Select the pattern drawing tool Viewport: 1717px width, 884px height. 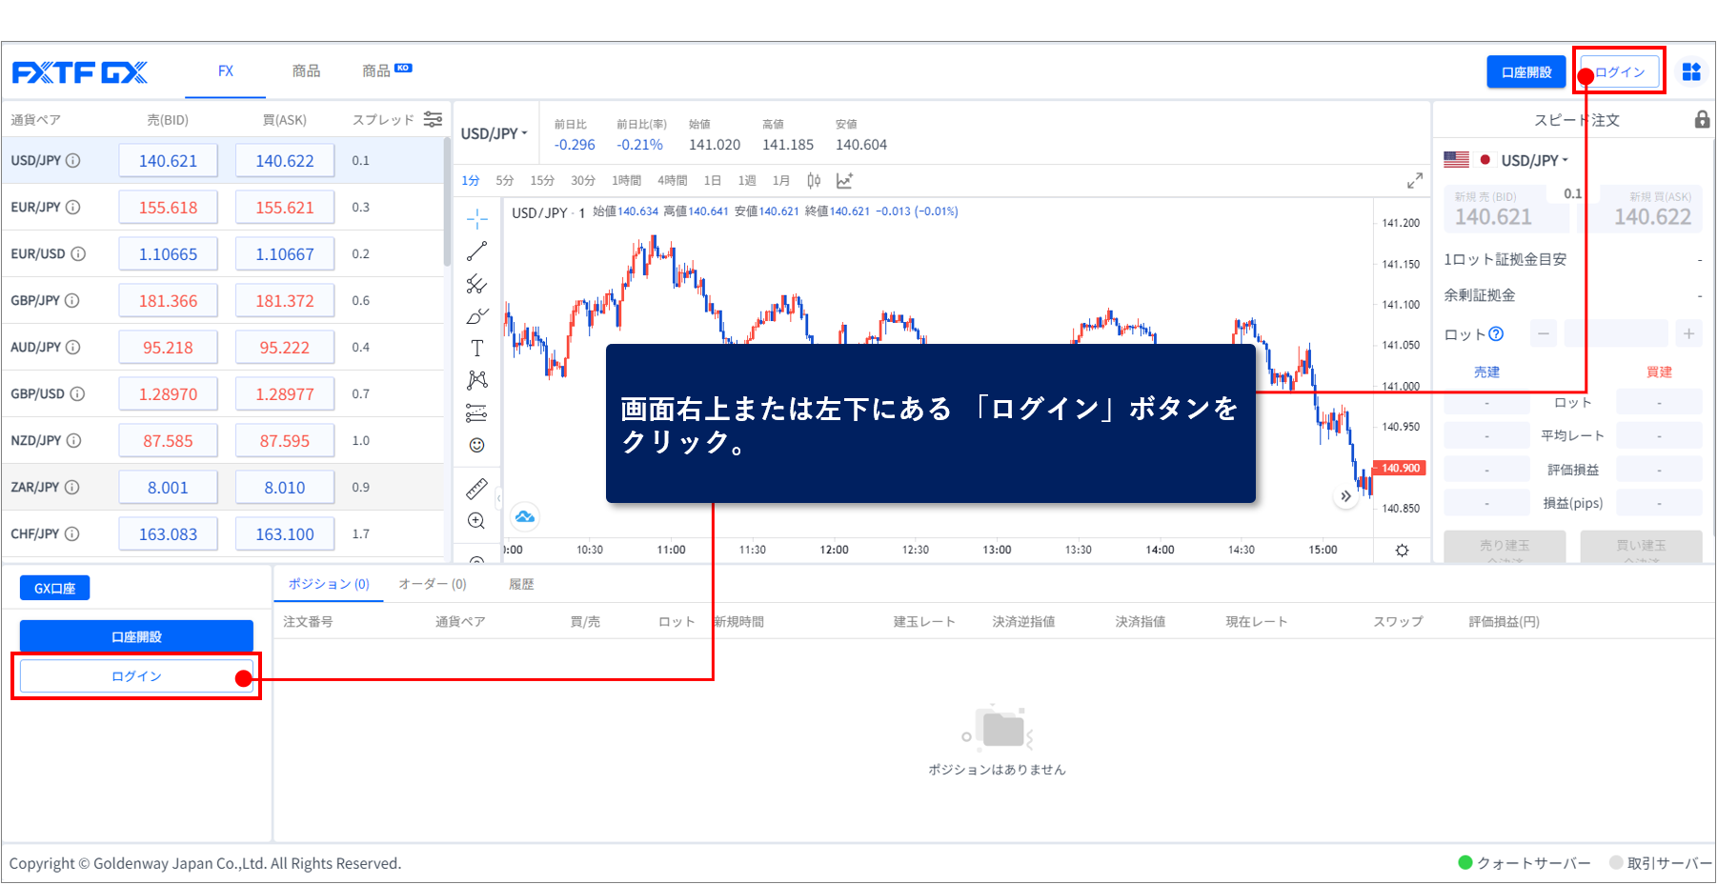(477, 380)
